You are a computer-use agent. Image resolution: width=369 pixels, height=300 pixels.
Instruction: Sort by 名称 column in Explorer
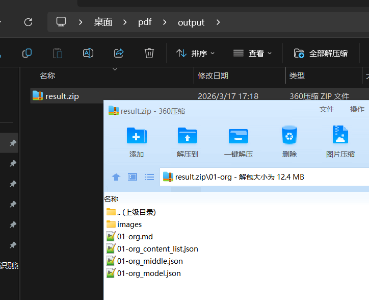coord(47,76)
